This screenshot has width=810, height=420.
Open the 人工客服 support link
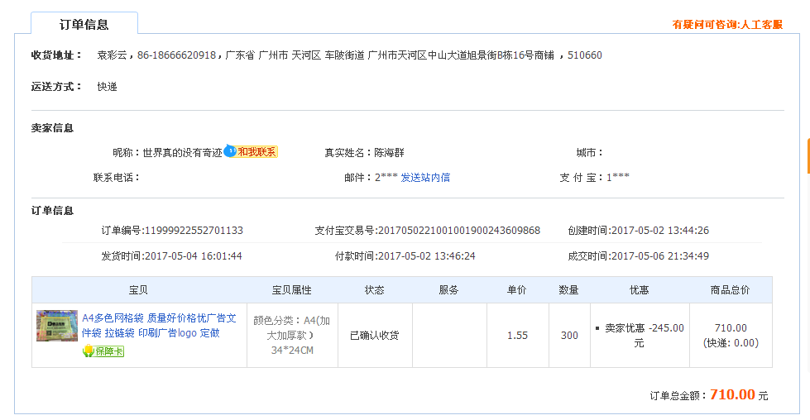coord(761,25)
